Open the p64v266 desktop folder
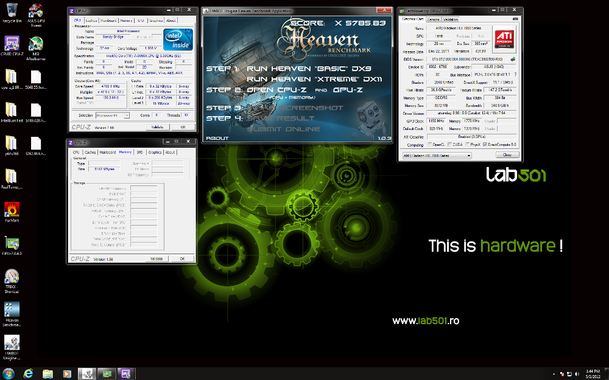The width and height of the screenshot is (609, 380). (x=12, y=146)
